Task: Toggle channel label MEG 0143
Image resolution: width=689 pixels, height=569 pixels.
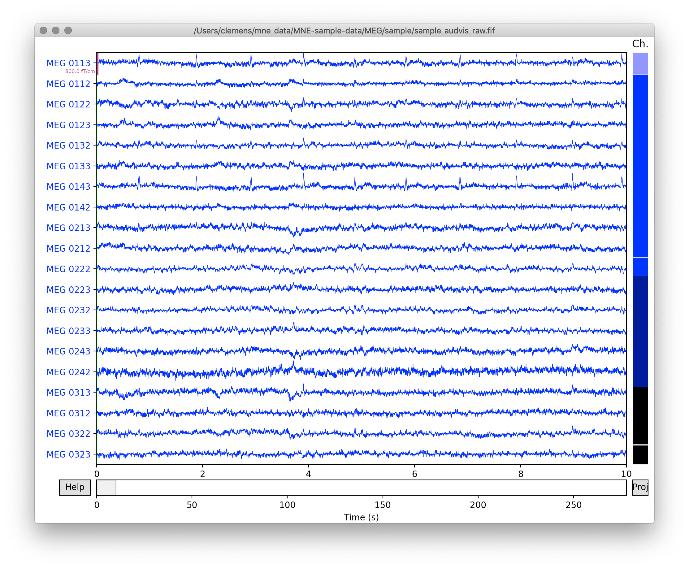Action: tap(68, 186)
